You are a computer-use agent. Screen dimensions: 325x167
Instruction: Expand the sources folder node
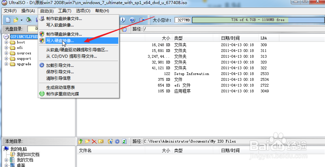click(6, 53)
